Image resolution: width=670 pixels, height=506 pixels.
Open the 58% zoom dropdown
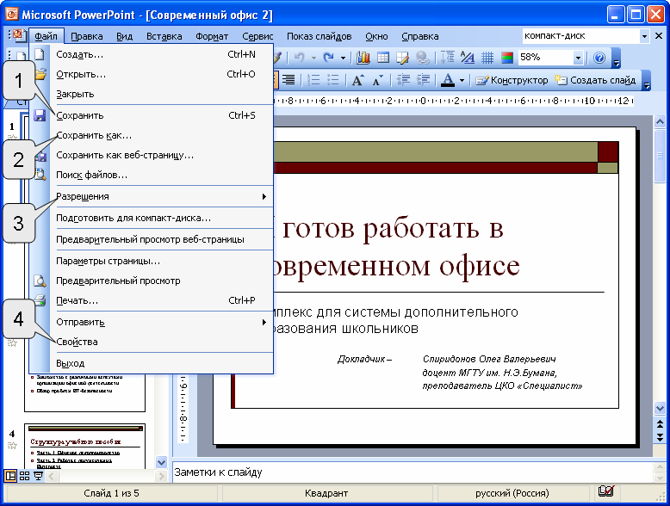click(x=579, y=58)
